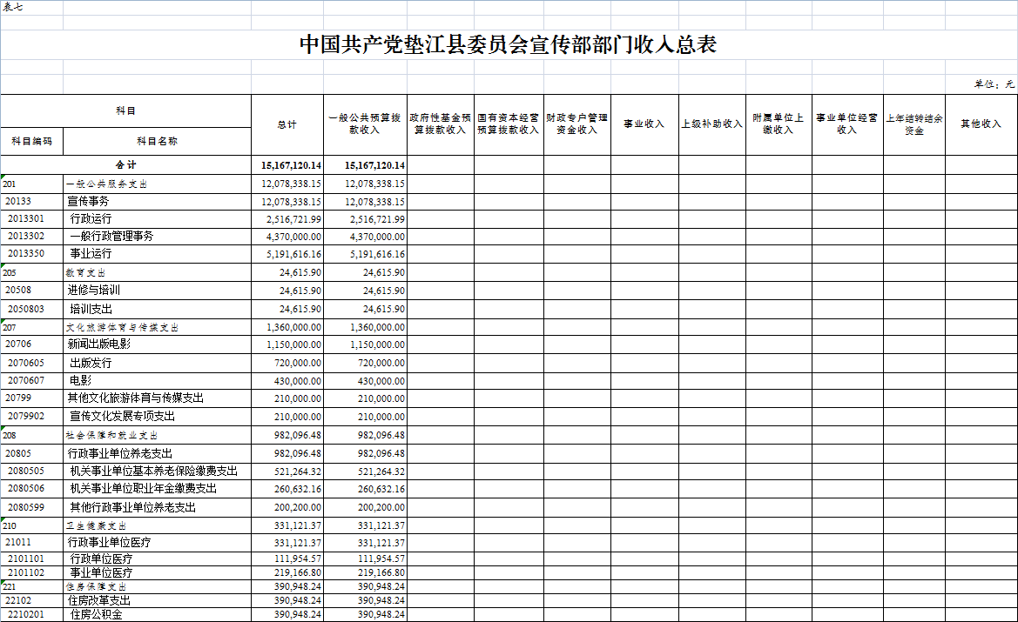Click the "进修与培训" name cell

tap(157, 290)
